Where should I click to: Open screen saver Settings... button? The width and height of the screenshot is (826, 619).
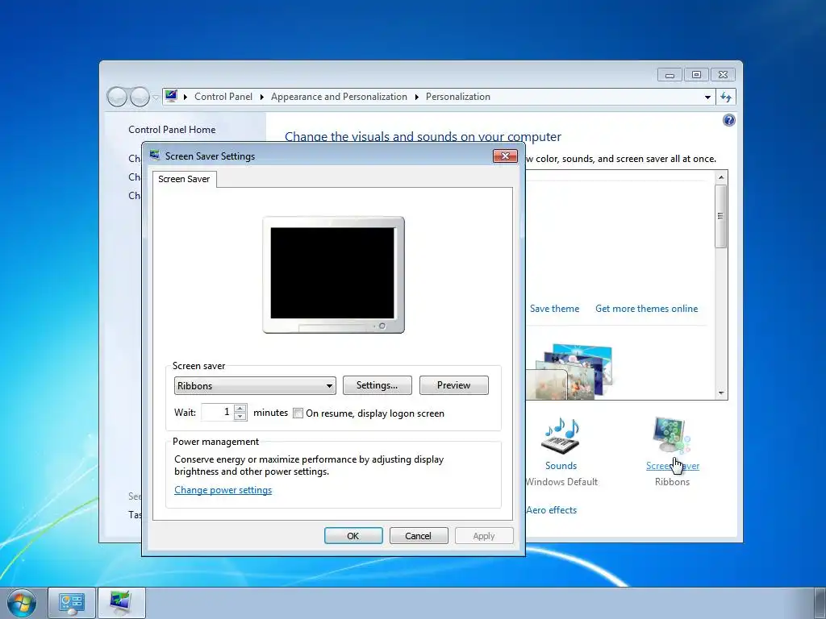pos(378,385)
